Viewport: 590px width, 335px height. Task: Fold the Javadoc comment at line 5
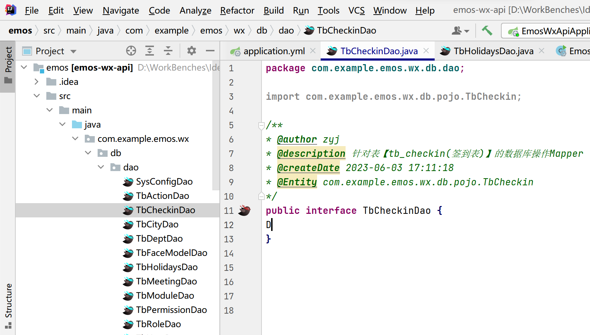click(x=261, y=125)
